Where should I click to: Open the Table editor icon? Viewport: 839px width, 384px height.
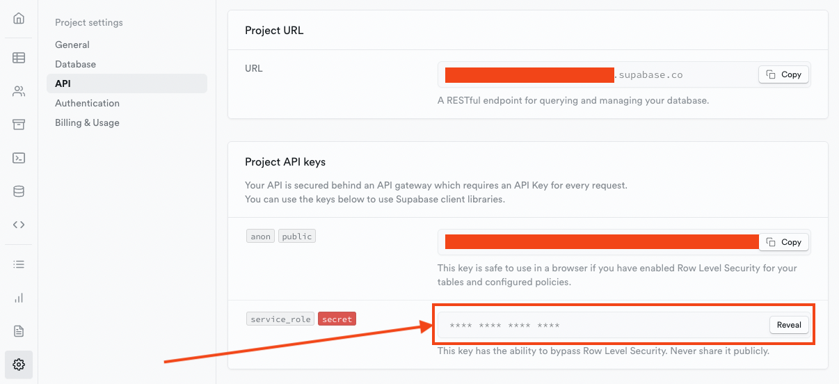(19, 58)
